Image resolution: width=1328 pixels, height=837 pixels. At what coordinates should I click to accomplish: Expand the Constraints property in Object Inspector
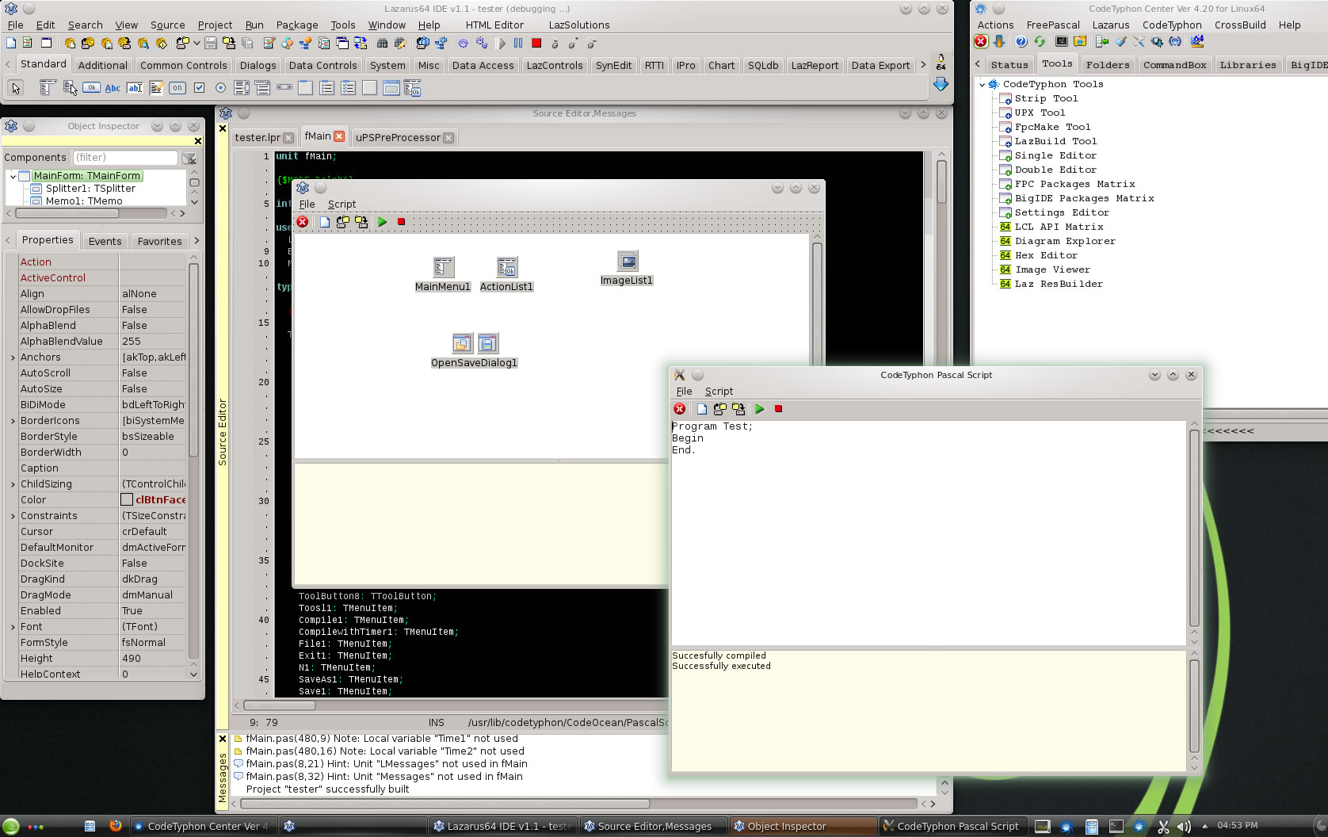tap(13, 516)
